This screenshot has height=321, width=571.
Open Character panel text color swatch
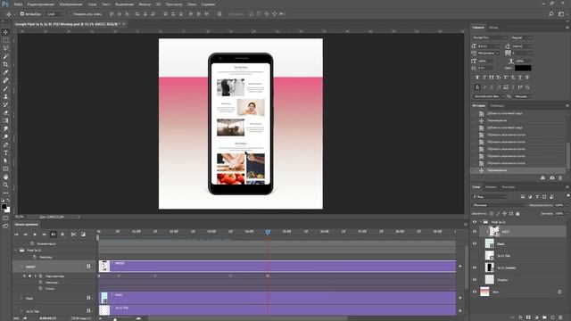tap(523, 68)
